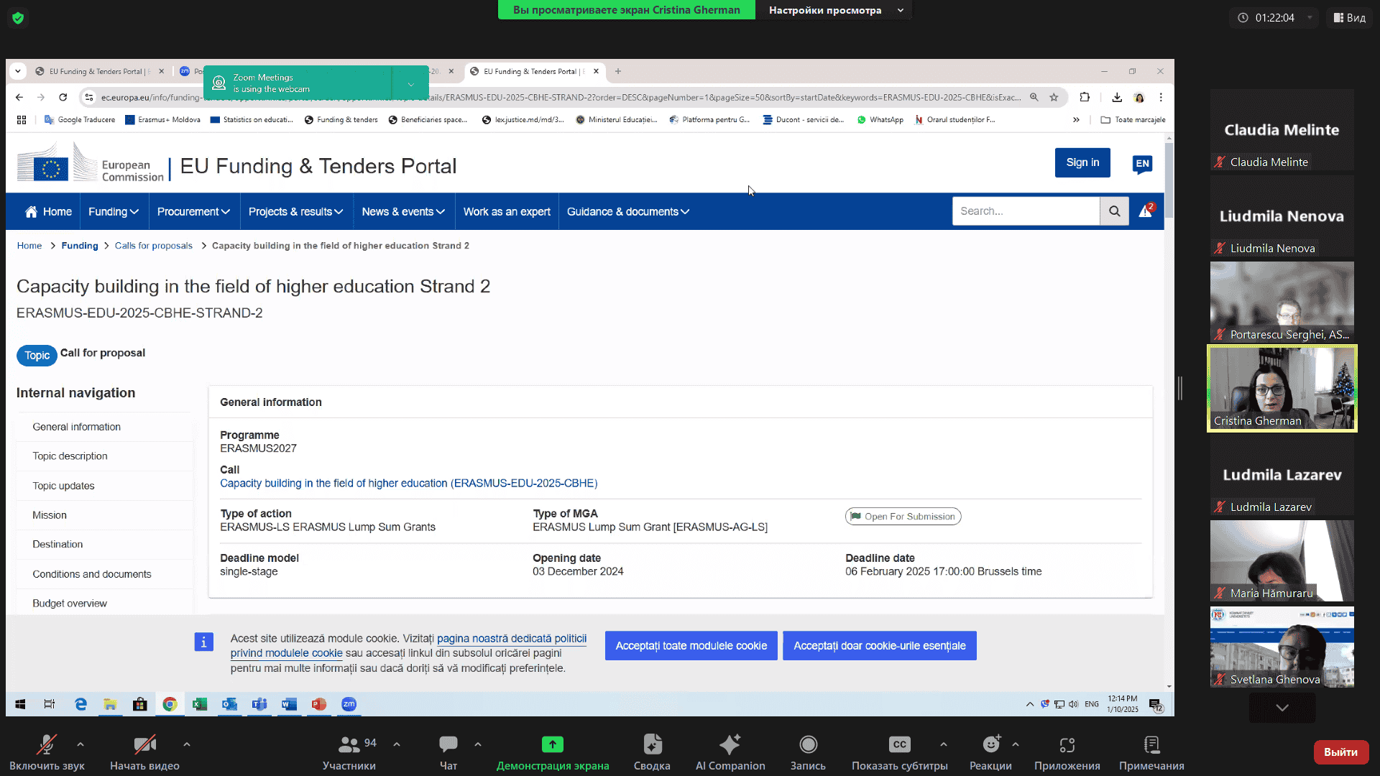
Task: Expand the Настройки просмотра dropdown
Action: pos(834,10)
